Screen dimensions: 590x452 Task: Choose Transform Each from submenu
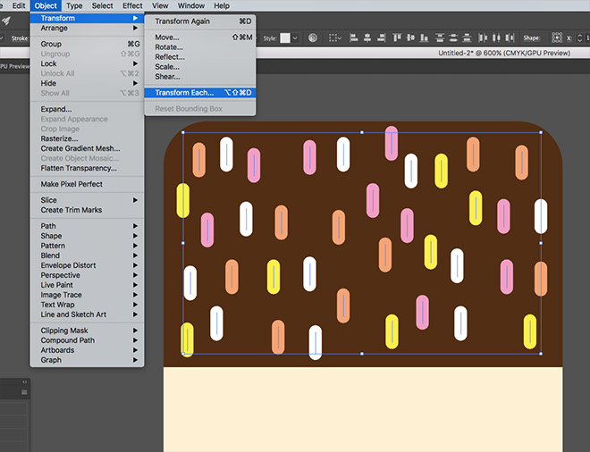(200, 93)
